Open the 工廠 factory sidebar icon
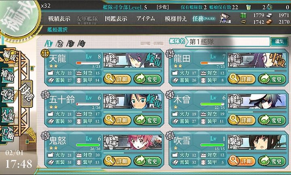Viewport: 291px width, 175px height. [x=8, y=134]
